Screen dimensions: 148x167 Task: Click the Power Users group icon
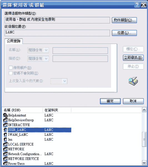[x=6, y=163]
